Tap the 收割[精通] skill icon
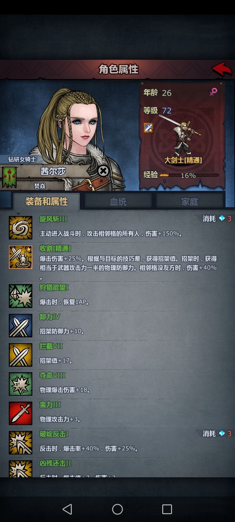Viewport: 235px width, 522px height. pyautogui.click(x=21, y=257)
